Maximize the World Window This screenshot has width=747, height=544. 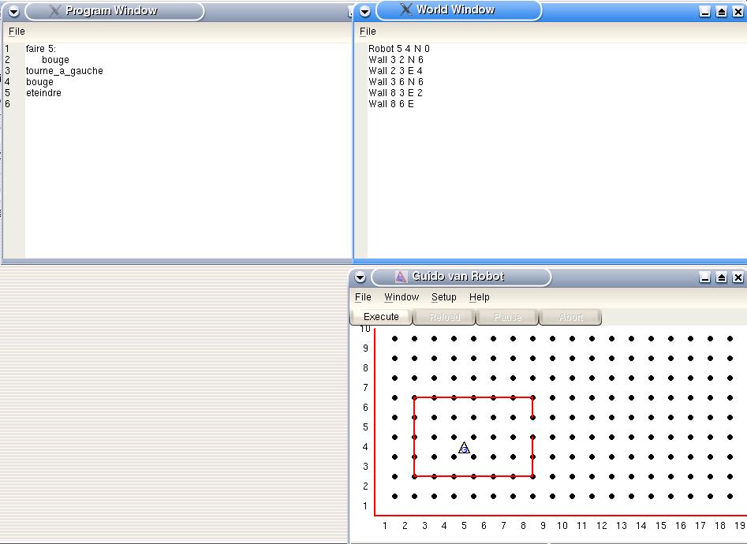point(721,12)
